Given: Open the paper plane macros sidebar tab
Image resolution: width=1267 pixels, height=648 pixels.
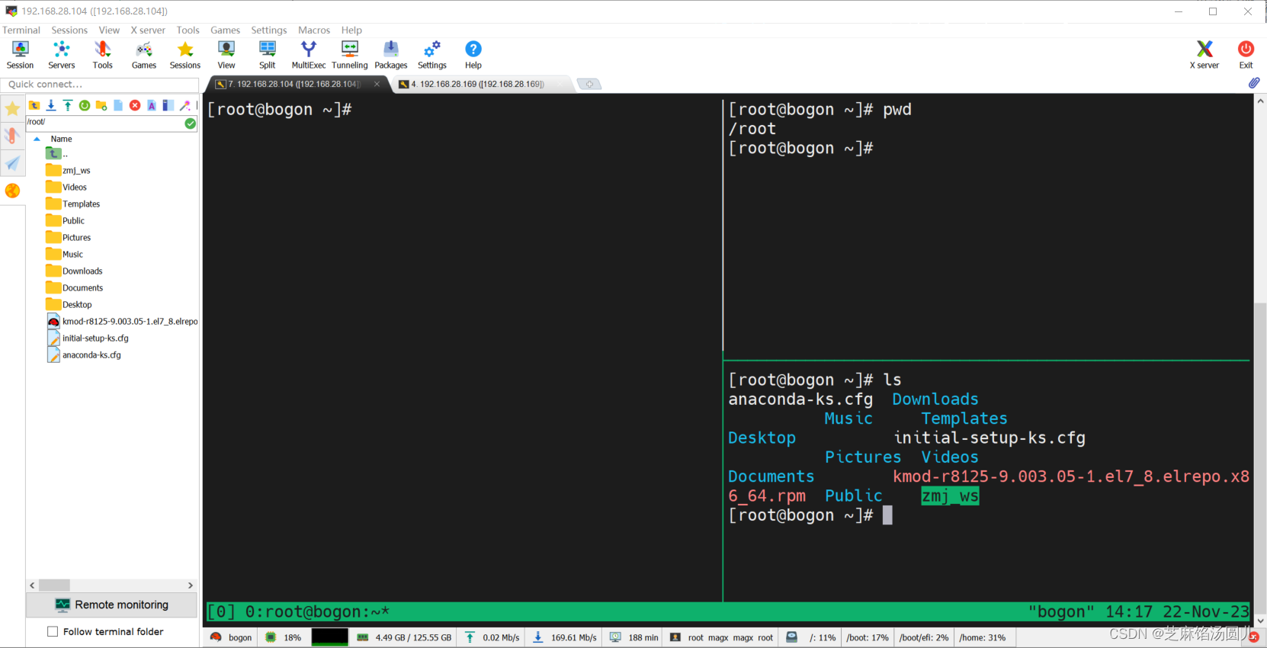Looking at the screenshot, I should (12, 163).
